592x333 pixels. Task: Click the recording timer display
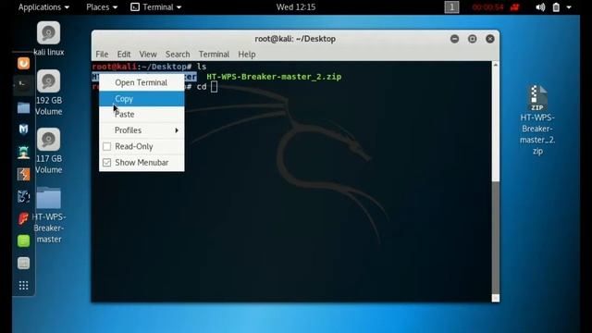click(x=487, y=7)
